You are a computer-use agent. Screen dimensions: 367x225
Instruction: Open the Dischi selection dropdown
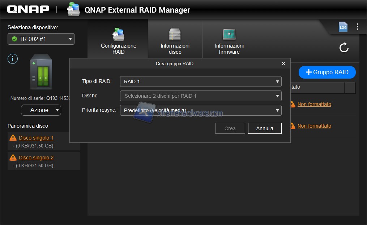click(x=201, y=96)
